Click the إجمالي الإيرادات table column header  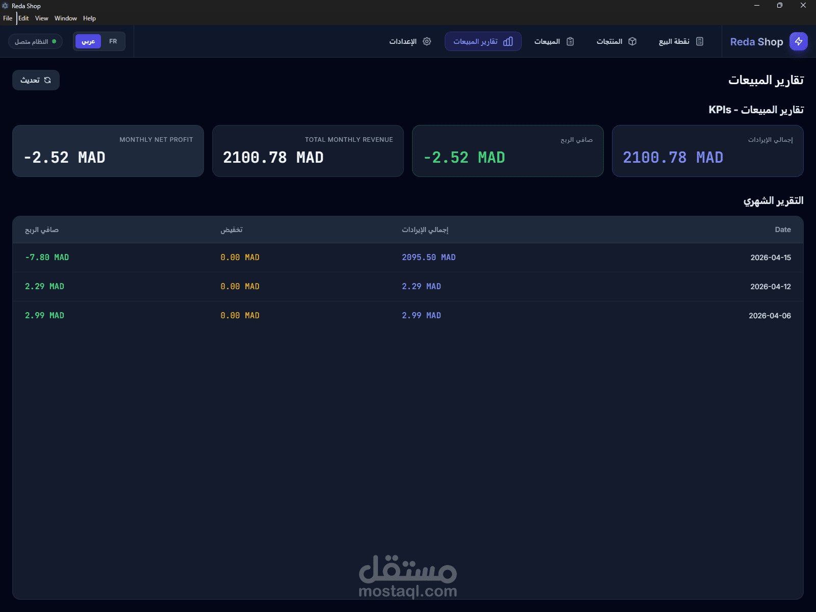[425, 230]
